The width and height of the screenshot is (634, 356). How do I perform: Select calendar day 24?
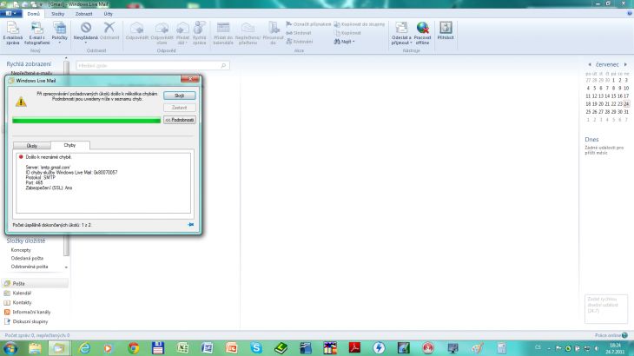[626, 104]
